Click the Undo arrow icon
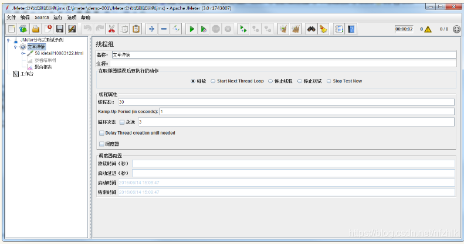 (x=87, y=29)
